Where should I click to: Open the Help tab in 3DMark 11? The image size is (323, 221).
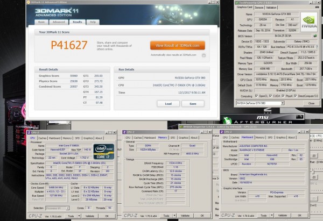[93, 22]
